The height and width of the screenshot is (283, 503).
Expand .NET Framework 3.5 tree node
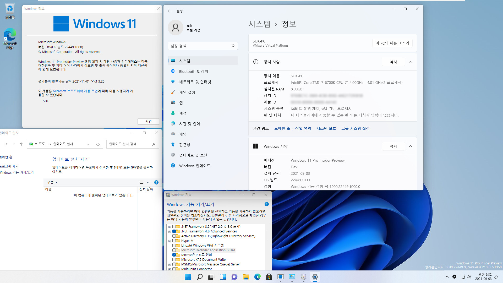170,227
